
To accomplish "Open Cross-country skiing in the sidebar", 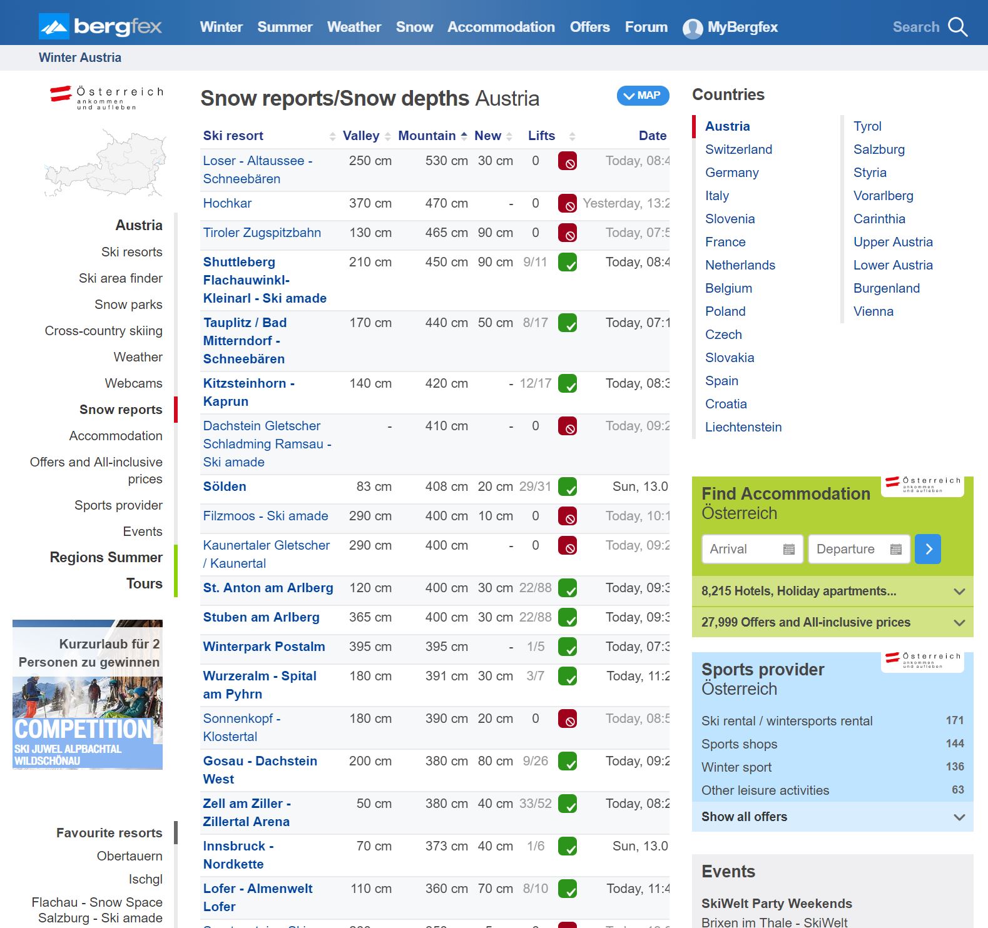I will coord(103,331).
